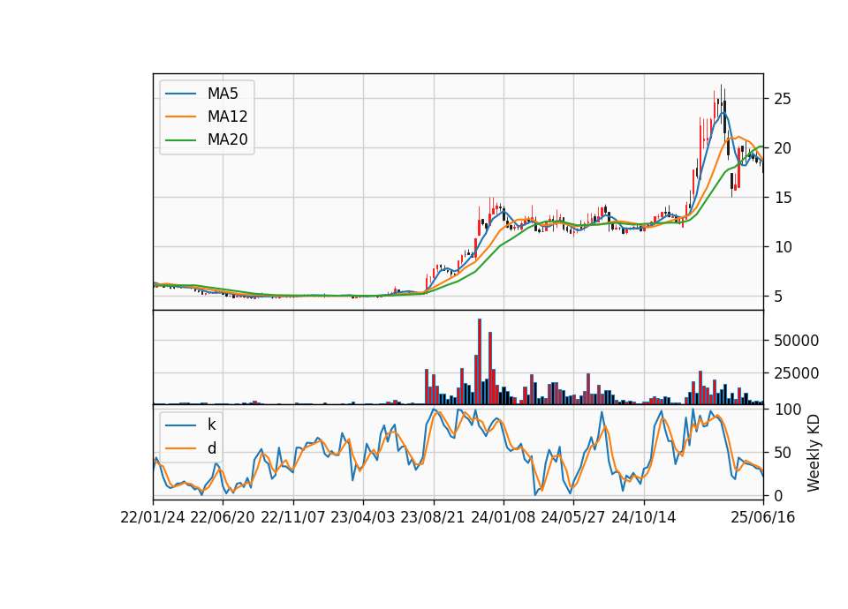Click the 23/04/03 date label

click(x=363, y=517)
